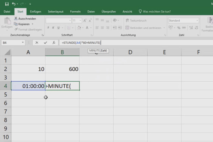Open Schriftart dialog launcher
The image size is (213, 142).
[92, 35]
